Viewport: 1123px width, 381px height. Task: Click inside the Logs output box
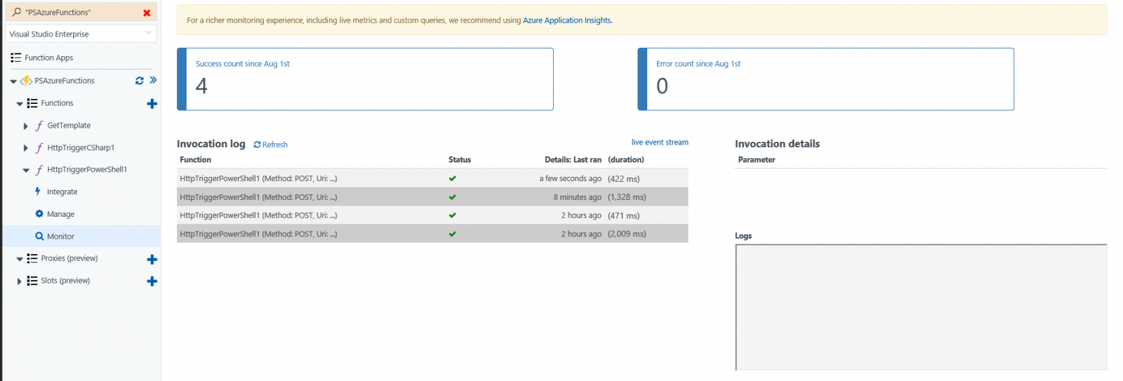point(921,307)
